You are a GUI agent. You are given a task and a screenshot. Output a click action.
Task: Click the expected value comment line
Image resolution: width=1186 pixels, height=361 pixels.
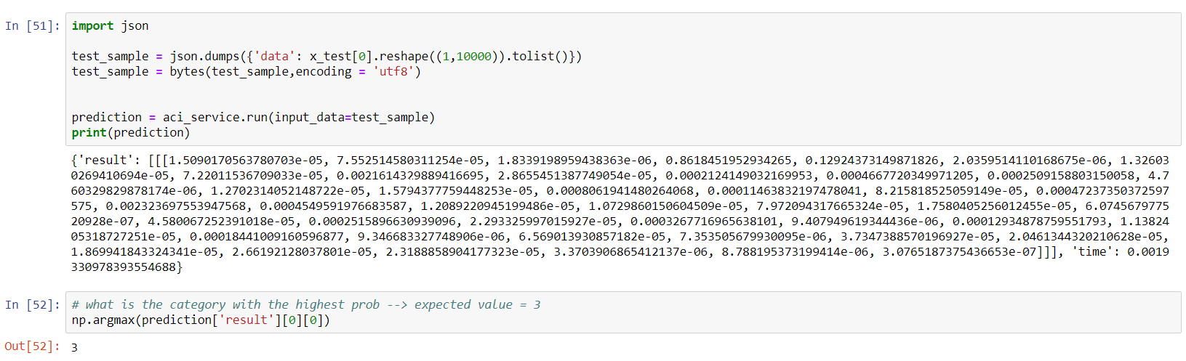[x=306, y=305]
